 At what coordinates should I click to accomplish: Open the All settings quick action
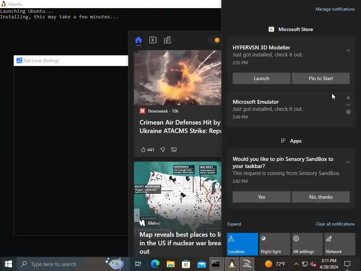[x=307, y=244]
